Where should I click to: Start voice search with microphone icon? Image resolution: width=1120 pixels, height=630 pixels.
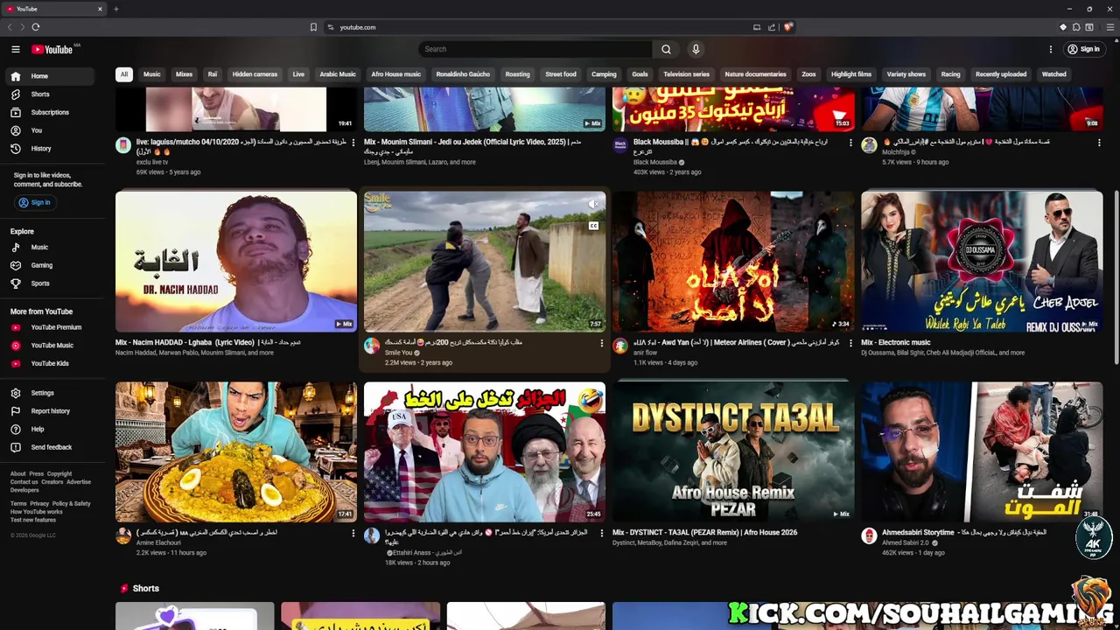[696, 49]
